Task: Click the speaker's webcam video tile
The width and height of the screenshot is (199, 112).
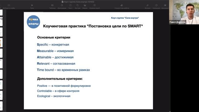Action: click(184, 12)
